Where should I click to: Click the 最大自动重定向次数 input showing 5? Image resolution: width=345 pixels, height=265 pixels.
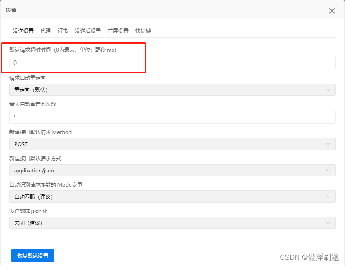click(172, 117)
